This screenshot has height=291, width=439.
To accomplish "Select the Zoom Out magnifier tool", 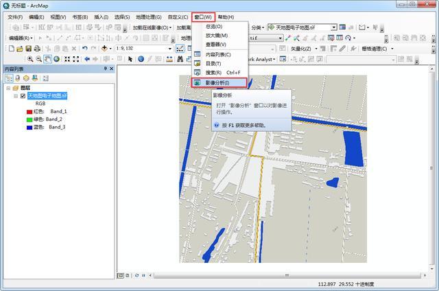I will pyautogui.click(x=38, y=59).
